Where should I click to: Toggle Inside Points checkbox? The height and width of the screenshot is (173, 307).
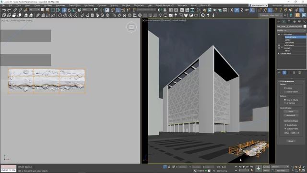[285, 125]
